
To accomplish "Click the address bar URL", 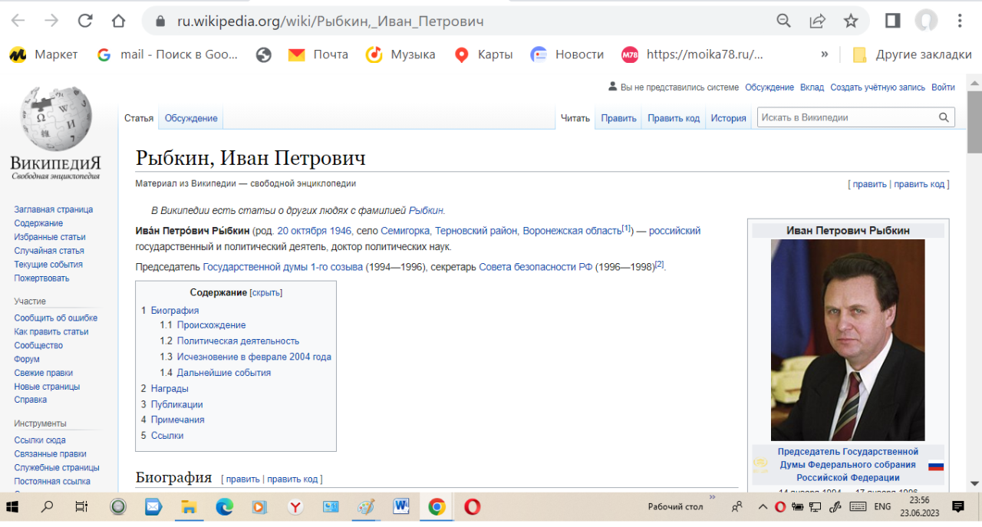I will pos(330,21).
